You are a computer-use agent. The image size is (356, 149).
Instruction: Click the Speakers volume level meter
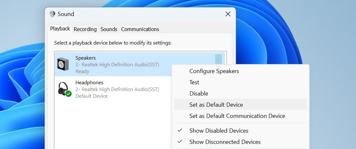[218, 59]
